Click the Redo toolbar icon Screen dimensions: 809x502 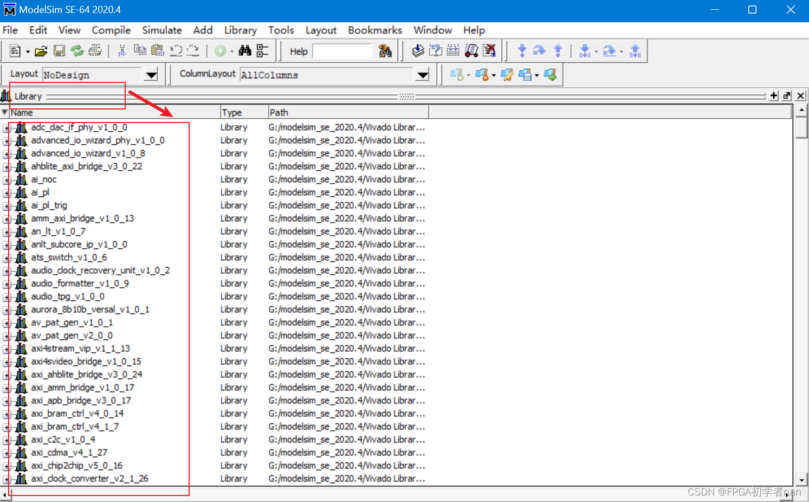193,51
